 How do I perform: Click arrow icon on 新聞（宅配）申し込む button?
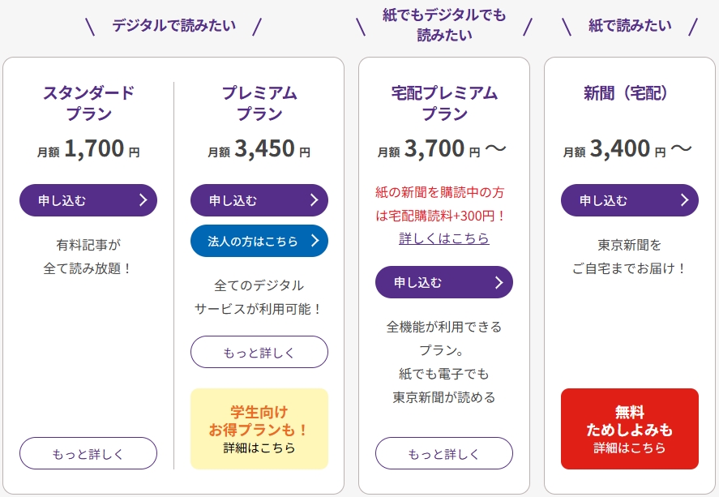tap(684, 200)
